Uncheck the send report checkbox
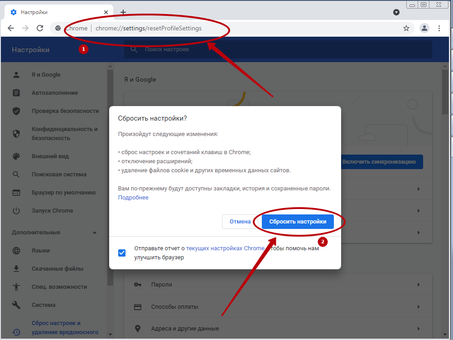This screenshot has width=453, height=340. click(x=122, y=253)
